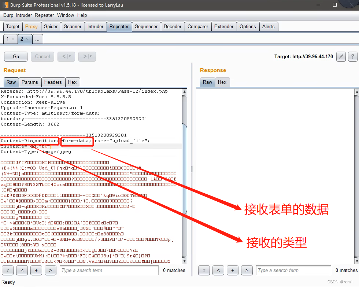Send the request with Go button
Image resolution: width=359 pixels, height=287 pixels.
click(x=16, y=56)
